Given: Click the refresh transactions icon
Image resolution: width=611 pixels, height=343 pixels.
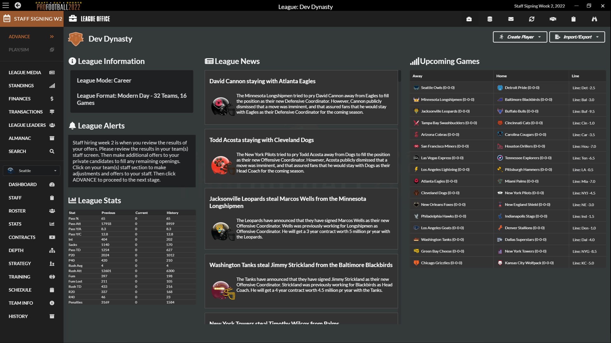Looking at the screenshot, I should (532, 19).
